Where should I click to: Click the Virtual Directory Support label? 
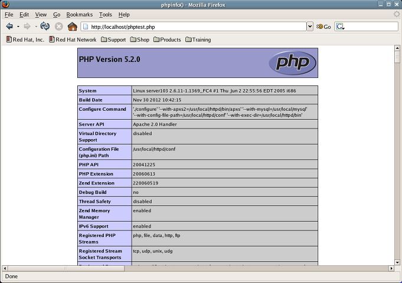click(x=97, y=137)
